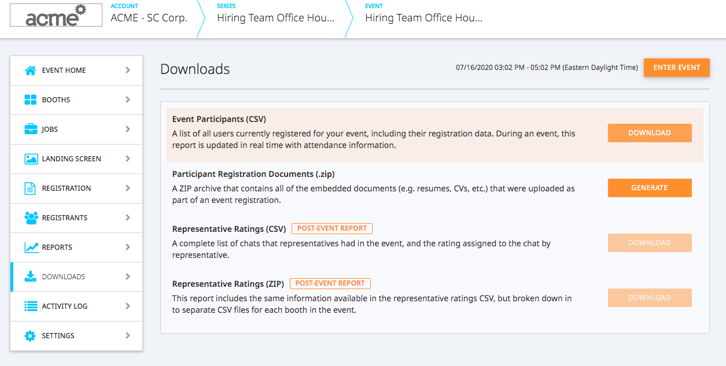Open the BOOTHS menu item
Image resolution: width=726 pixels, height=366 pixels.
coord(76,100)
